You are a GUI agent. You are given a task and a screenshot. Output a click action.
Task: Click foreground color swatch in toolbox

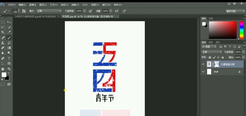point(4,75)
